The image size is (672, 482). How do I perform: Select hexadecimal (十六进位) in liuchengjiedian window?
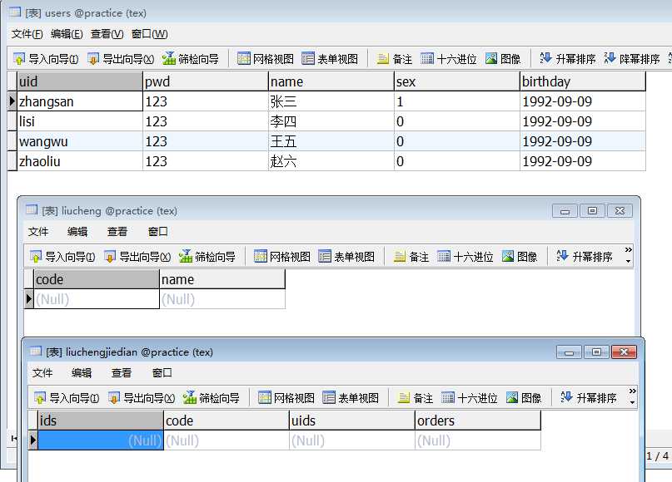pyautogui.click(x=470, y=398)
